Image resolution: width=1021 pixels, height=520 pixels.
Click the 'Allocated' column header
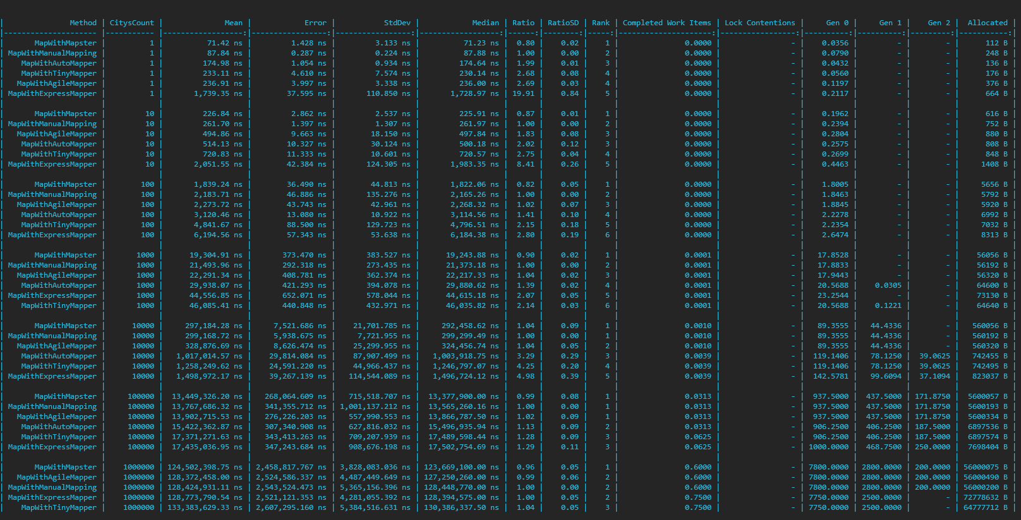[988, 23]
